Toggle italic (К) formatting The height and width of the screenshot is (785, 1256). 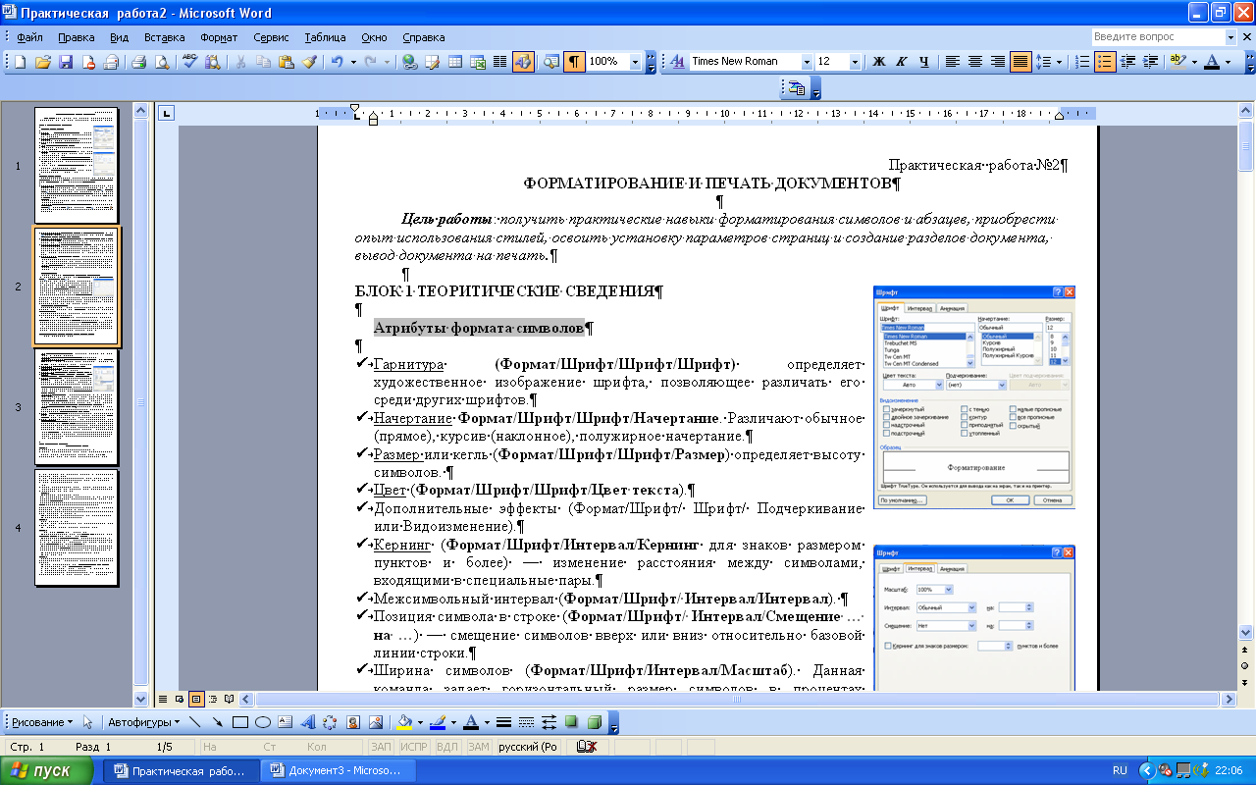[x=902, y=61]
